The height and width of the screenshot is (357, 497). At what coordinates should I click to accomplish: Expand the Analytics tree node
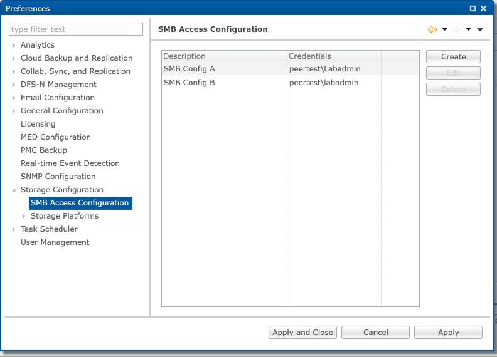pyautogui.click(x=14, y=45)
